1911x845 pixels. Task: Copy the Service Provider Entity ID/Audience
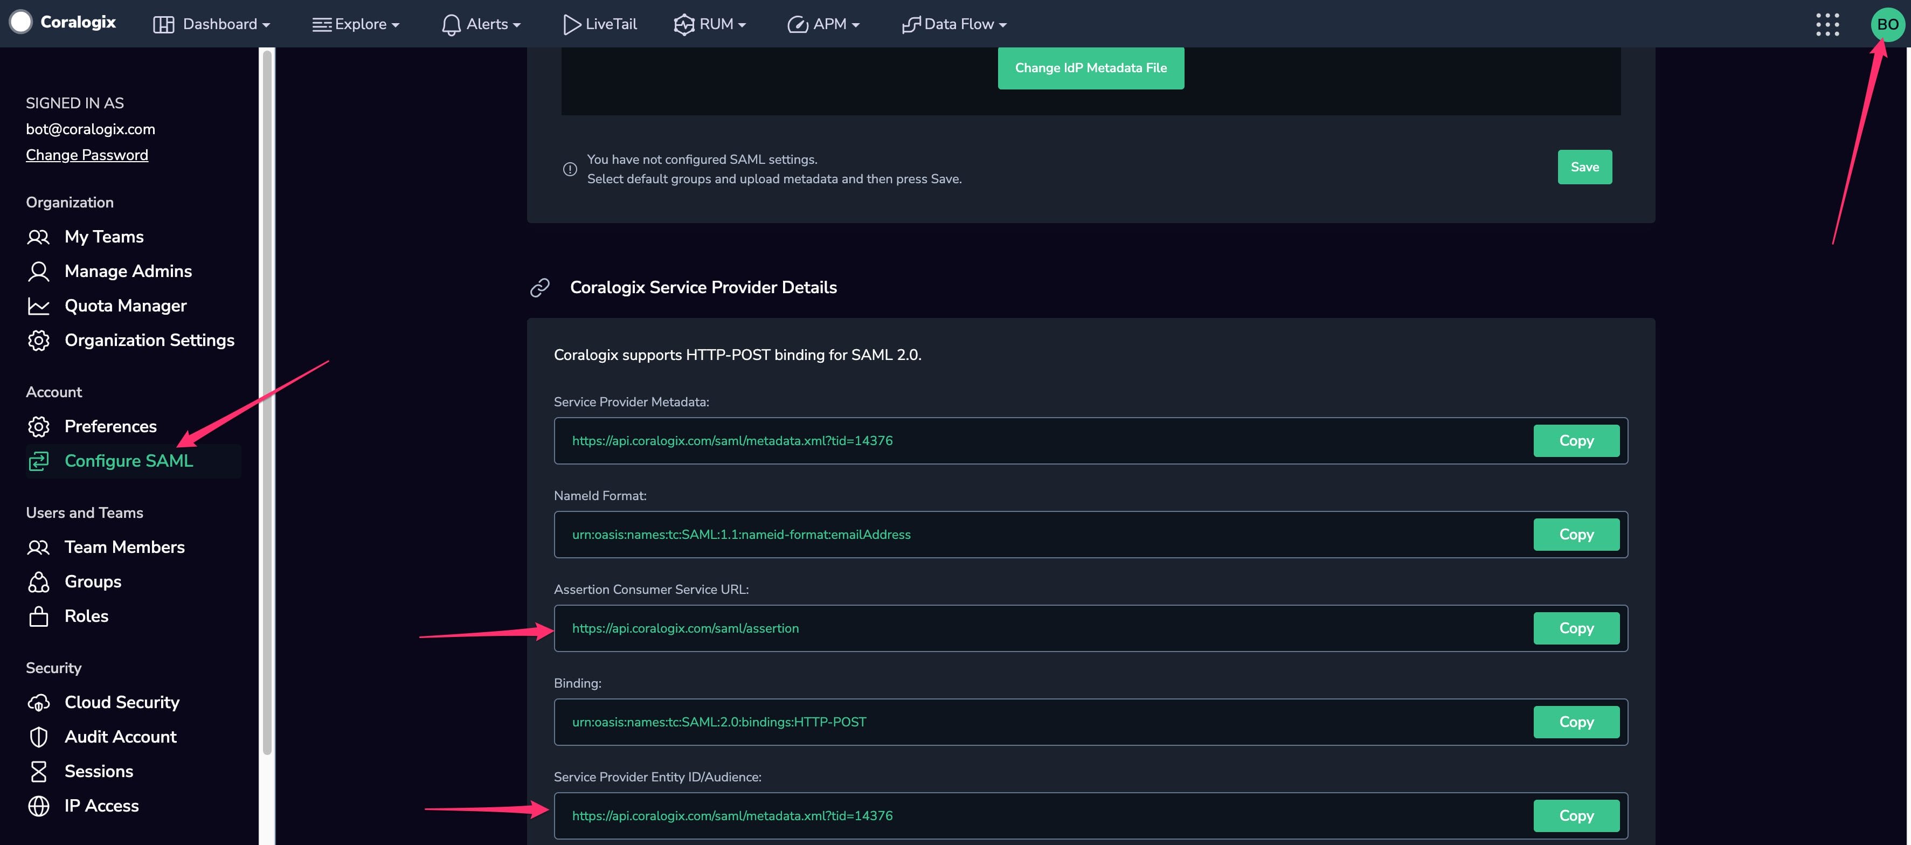(x=1576, y=816)
